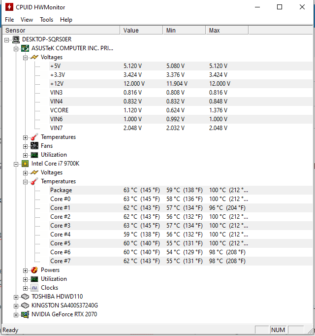The height and width of the screenshot is (336, 315).
Task: Click the Value column header
Action: point(141,30)
